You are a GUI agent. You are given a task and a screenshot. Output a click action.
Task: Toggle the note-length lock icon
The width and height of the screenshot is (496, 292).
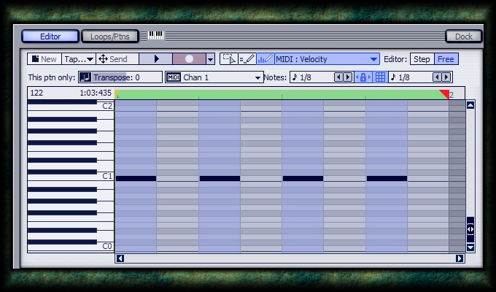363,77
